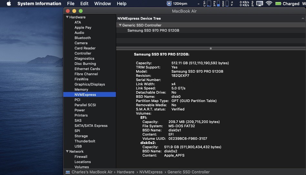Click Charles's MacBook Air in path bar

click(92, 172)
